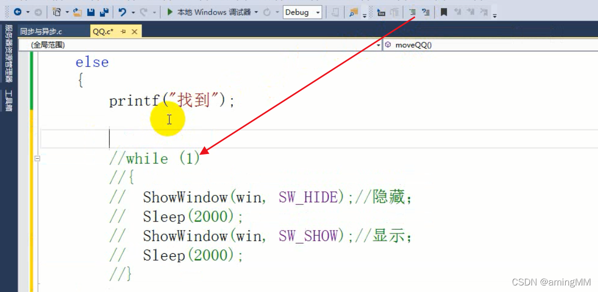The height and width of the screenshot is (292, 598).
Task: Click the //while (1) comment line
Action: 155,159
